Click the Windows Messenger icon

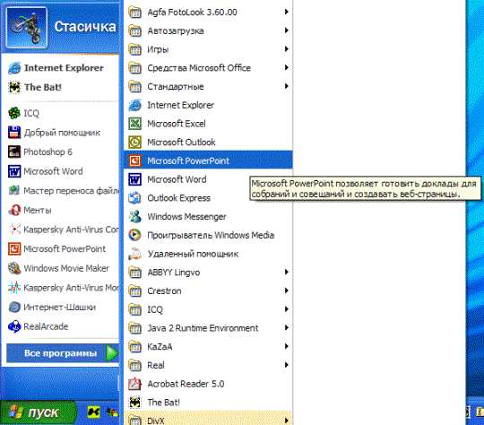pos(134,216)
